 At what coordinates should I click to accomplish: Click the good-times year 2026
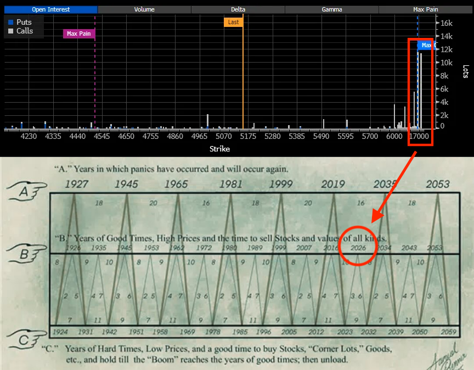358,248
